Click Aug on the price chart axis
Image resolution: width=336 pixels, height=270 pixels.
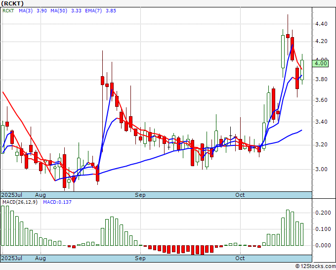pos(41,195)
